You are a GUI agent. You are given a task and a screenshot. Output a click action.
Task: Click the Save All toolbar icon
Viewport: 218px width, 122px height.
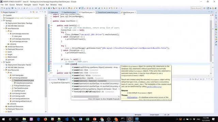coord(9,8)
